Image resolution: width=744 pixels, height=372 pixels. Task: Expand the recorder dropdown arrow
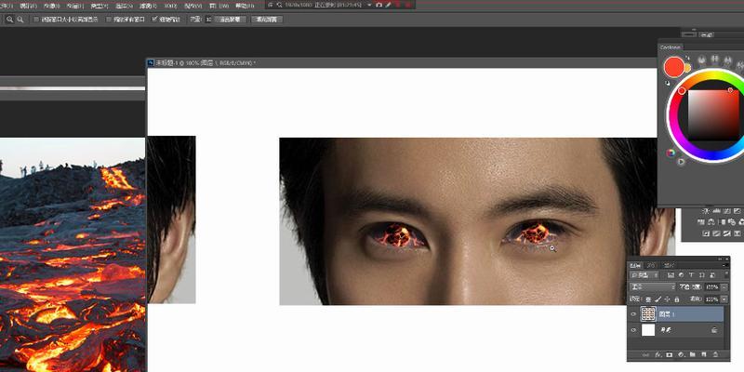pyautogui.click(x=369, y=5)
